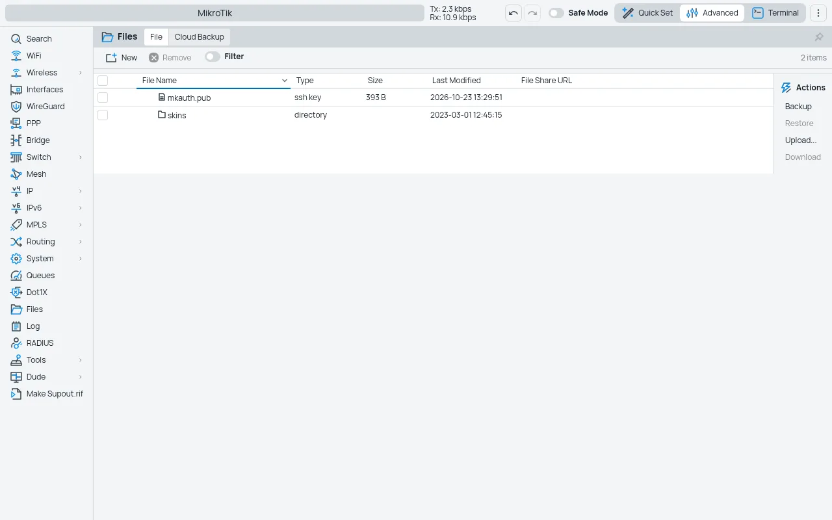Click the IPv6 v6 icon
Screen dimensions: 832x520
pos(16,208)
